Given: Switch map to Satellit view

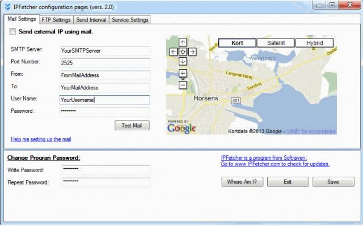Looking at the screenshot, I should point(276,43).
